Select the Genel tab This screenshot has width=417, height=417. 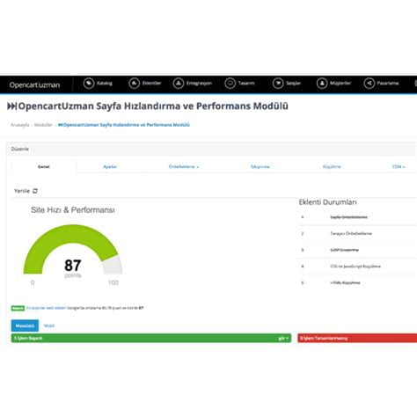(44, 167)
